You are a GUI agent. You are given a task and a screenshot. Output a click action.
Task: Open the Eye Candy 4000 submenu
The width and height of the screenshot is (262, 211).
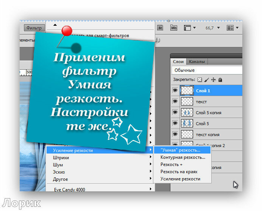point(100,189)
